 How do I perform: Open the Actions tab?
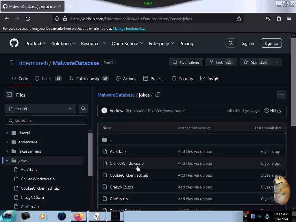tap(126, 79)
